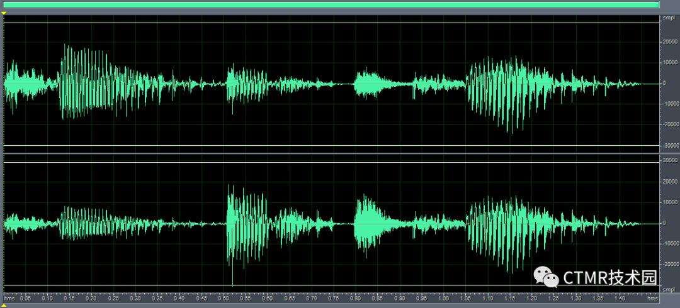Click the 1.15 mark on the time ruler

[x=509, y=299]
